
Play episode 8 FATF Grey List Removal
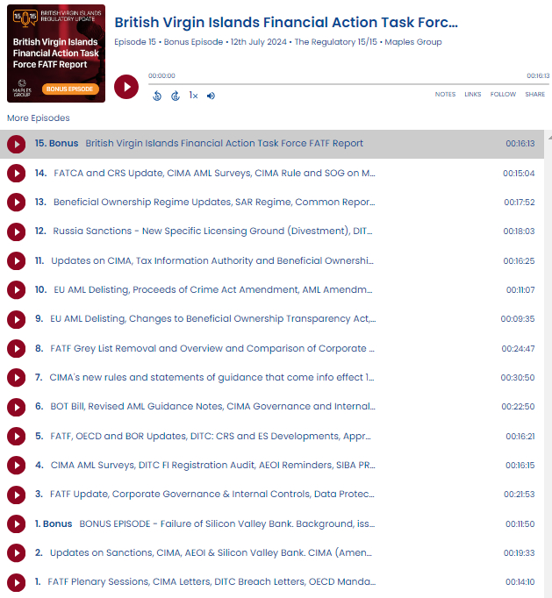click(16, 349)
